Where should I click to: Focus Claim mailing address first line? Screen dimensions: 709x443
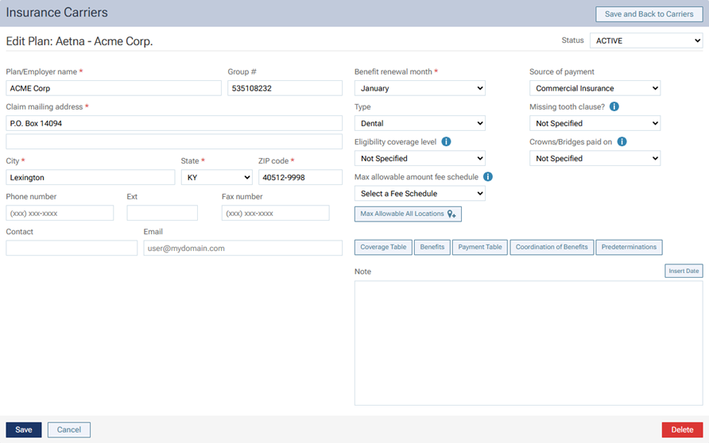click(174, 123)
